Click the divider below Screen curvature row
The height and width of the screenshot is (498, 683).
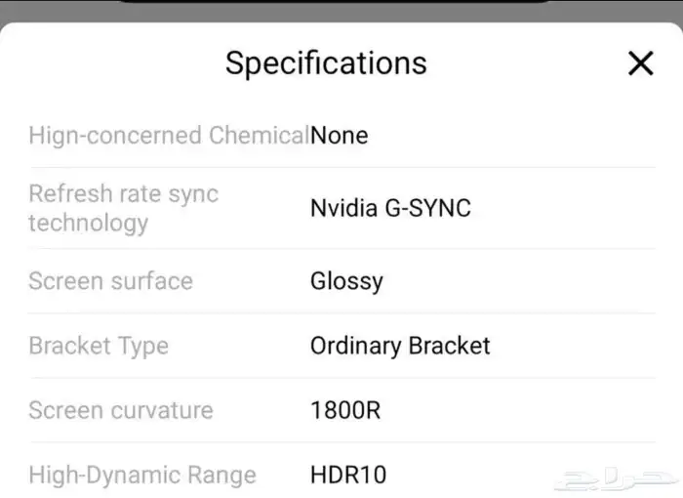tap(341, 442)
